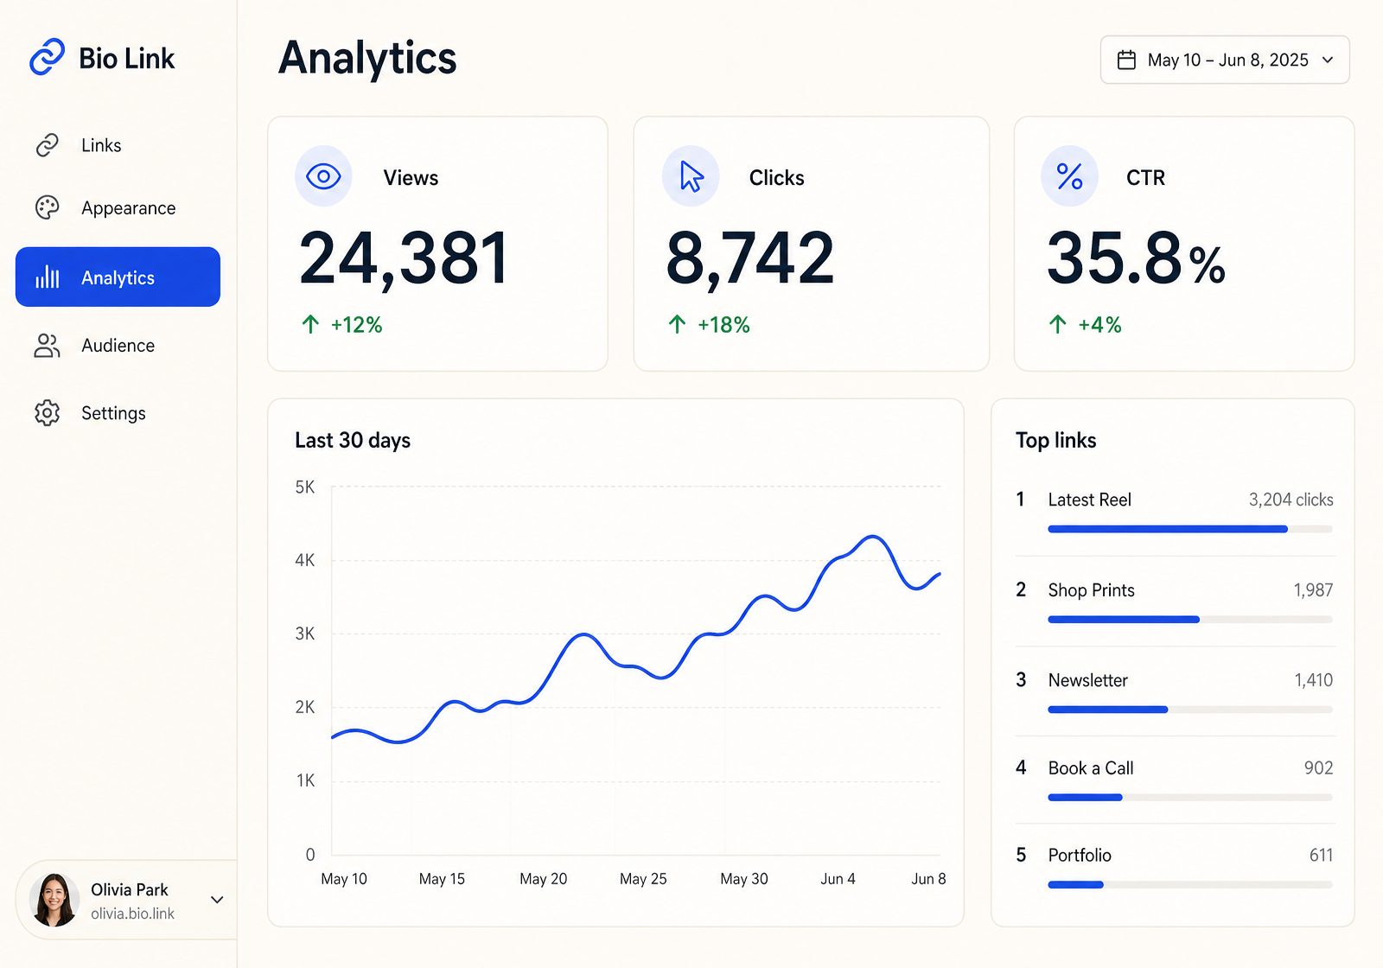Click the 3,204 clicks count
The width and height of the screenshot is (1383, 968).
point(1291,500)
